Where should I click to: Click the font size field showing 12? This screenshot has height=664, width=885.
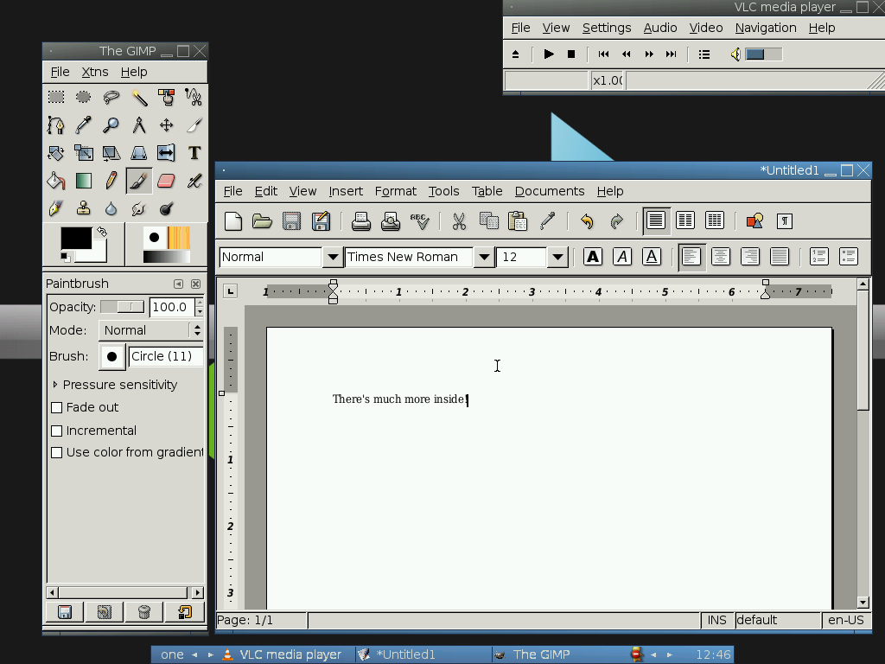521,258
